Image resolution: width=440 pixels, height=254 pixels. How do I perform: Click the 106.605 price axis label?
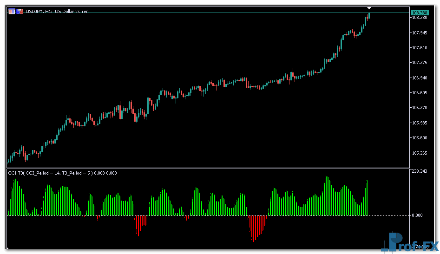pyautogui.click(x=420, y=93)
